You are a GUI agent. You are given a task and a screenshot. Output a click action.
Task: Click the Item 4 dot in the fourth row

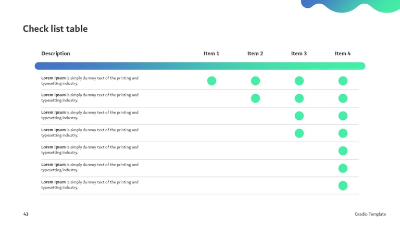point(343,133)
